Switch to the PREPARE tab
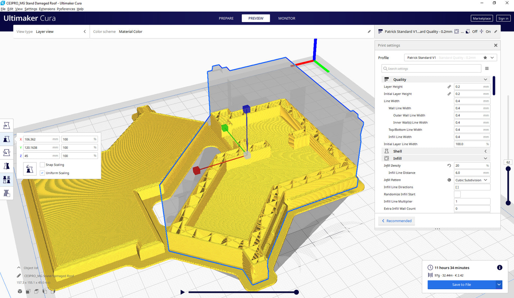The width and height of the screenshot is (514, 298). (x=226, y=18)
